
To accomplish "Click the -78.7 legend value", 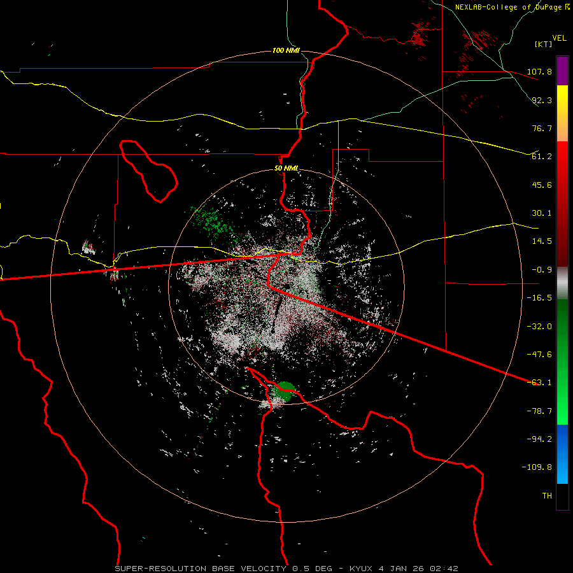I will point(539,411).
